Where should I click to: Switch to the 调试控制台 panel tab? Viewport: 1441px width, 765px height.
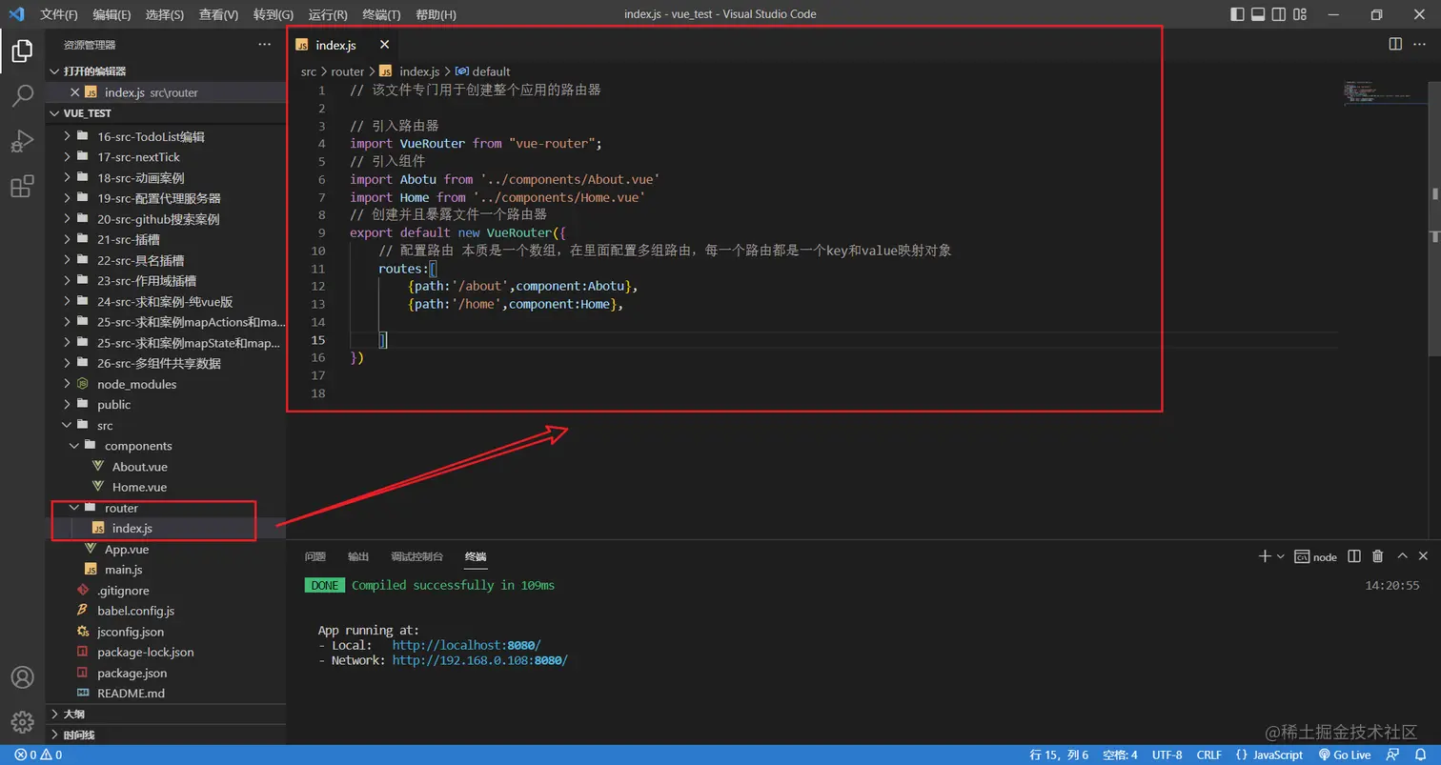[x=417, y=556]
